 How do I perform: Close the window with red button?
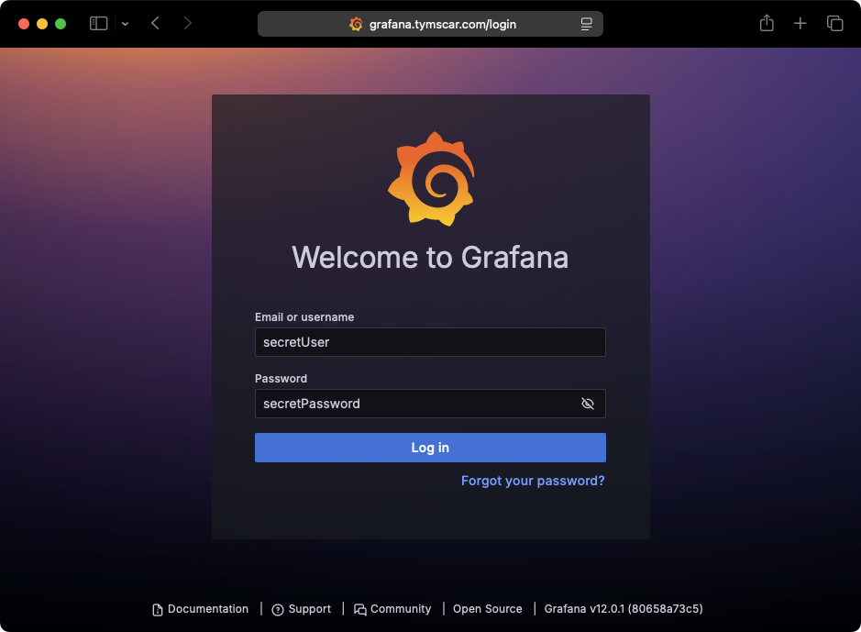[x=24, y=24]
